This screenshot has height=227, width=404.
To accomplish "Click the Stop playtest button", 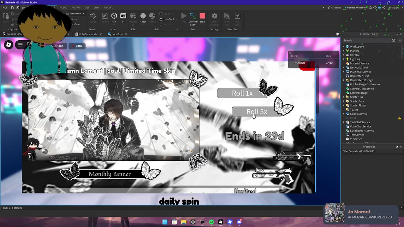I will point(202,18).
